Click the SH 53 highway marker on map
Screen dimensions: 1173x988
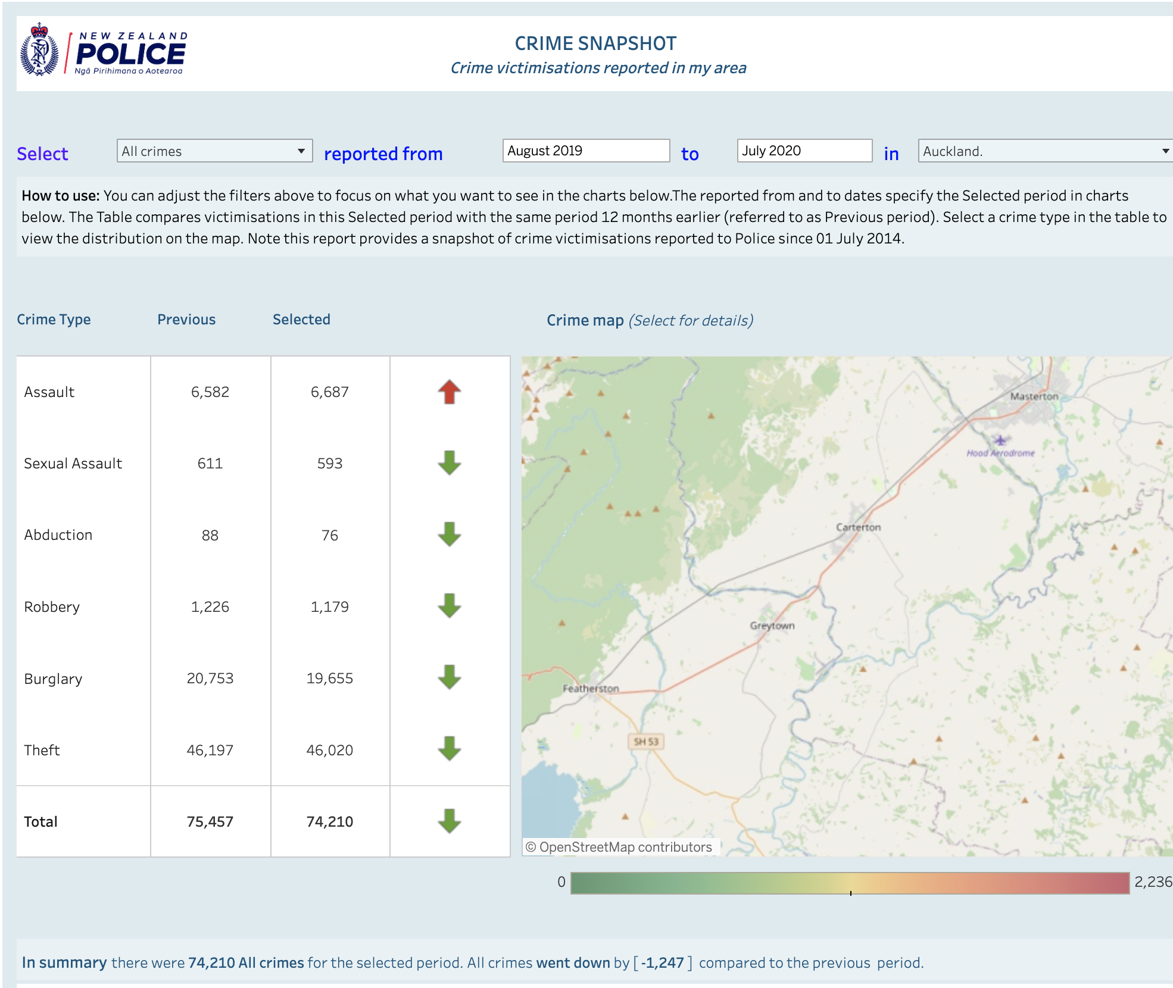pyautogui.click(x=646, y=742)
